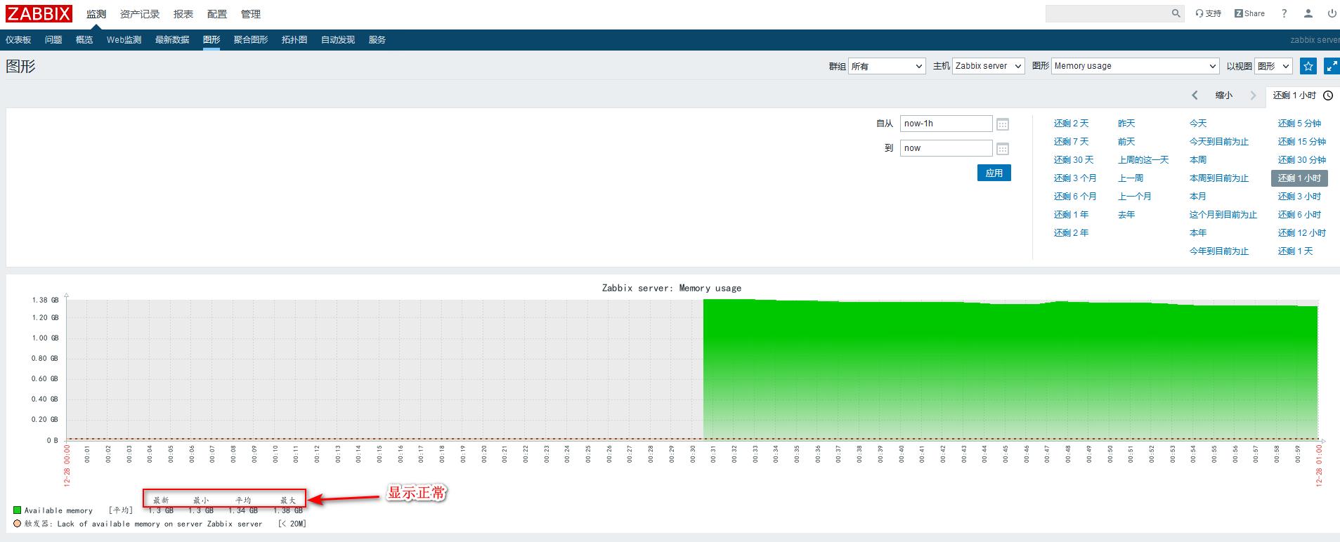This screenshot has height=542, width=1340.
Task: Go to next time period arrow
Action: (1253, 95)
